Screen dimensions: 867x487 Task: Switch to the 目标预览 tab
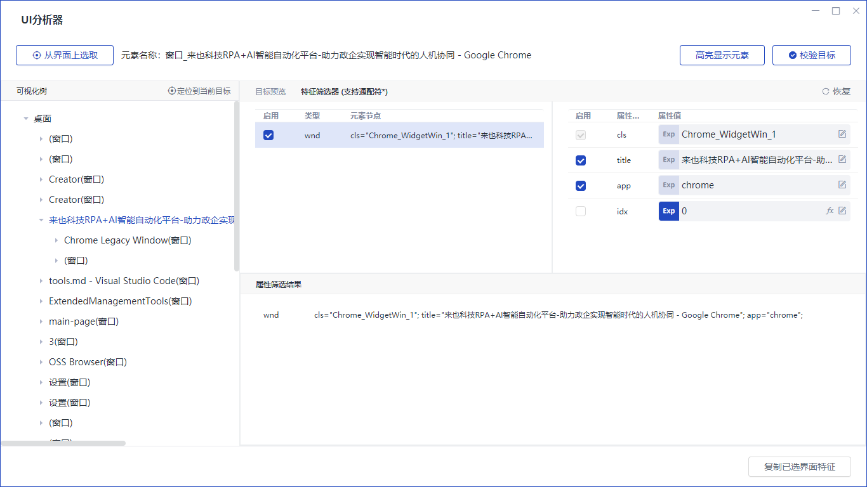(x=270, y=91)
